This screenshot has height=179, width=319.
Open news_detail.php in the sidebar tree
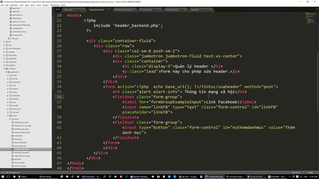(20, 143)
